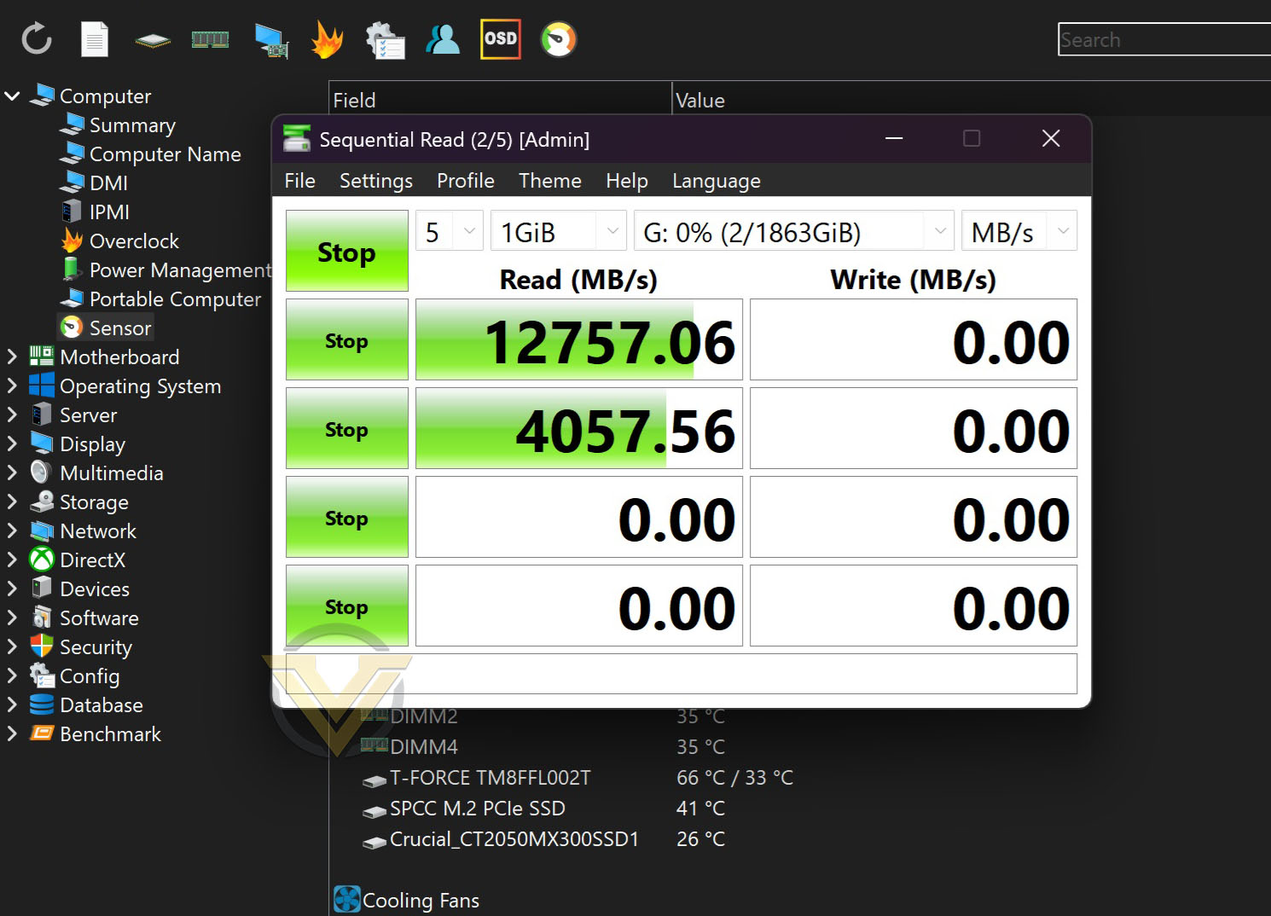Image resolution: width=1271 pixels, height=916 pixels.
Task: Open the test size 1GiB dropdown
Action: [x=559, y=231]
